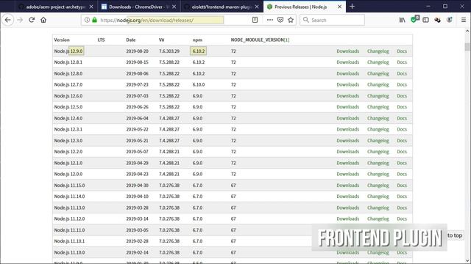Open the Firefox hamburger menu
471x264 pixels.
464,20
